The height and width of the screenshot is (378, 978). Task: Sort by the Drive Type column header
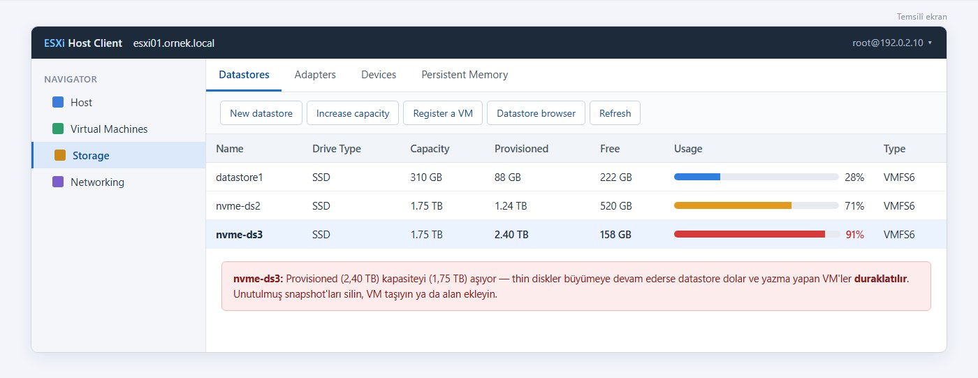click(x=337, y=149)
